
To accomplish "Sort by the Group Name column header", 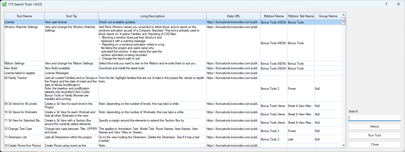I will pyautogui.click(x=328, y=16).
